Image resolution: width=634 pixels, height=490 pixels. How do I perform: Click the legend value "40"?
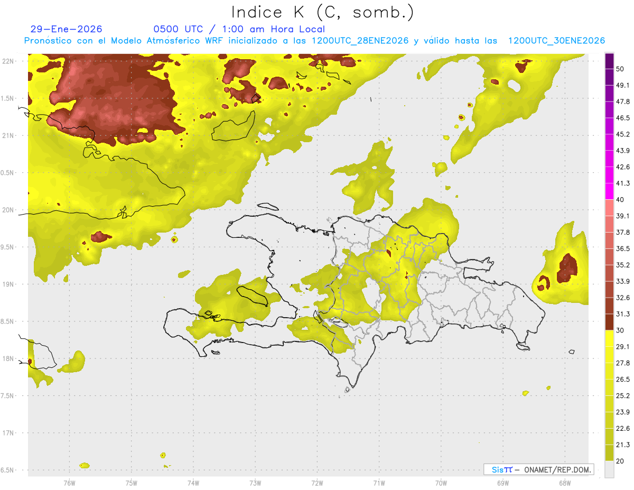(x=620, y=200)
